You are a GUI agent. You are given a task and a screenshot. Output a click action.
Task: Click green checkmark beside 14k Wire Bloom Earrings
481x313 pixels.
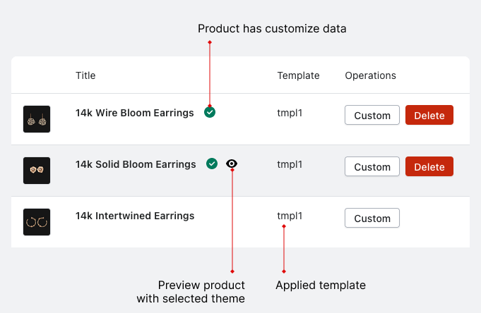click(210, 112)
